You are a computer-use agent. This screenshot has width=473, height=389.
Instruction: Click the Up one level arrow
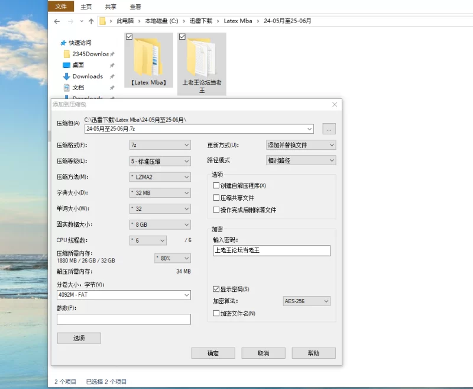point(91,21)
